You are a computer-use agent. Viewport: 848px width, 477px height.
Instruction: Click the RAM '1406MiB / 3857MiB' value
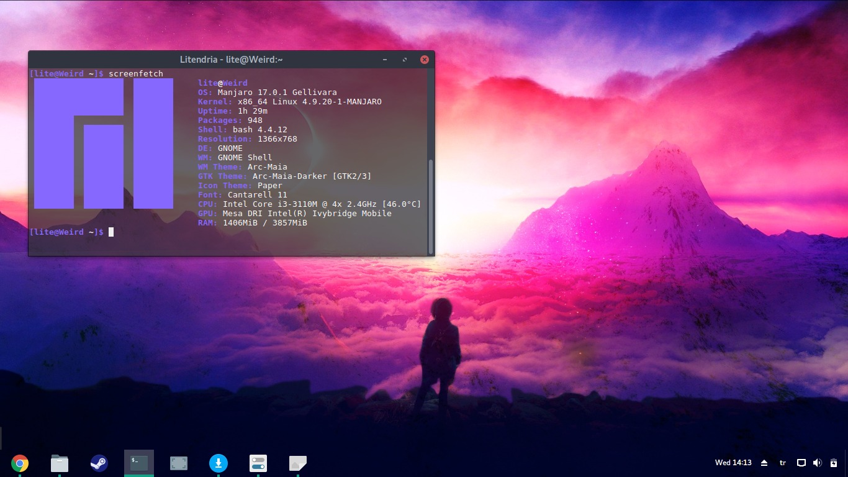point(265,223)
